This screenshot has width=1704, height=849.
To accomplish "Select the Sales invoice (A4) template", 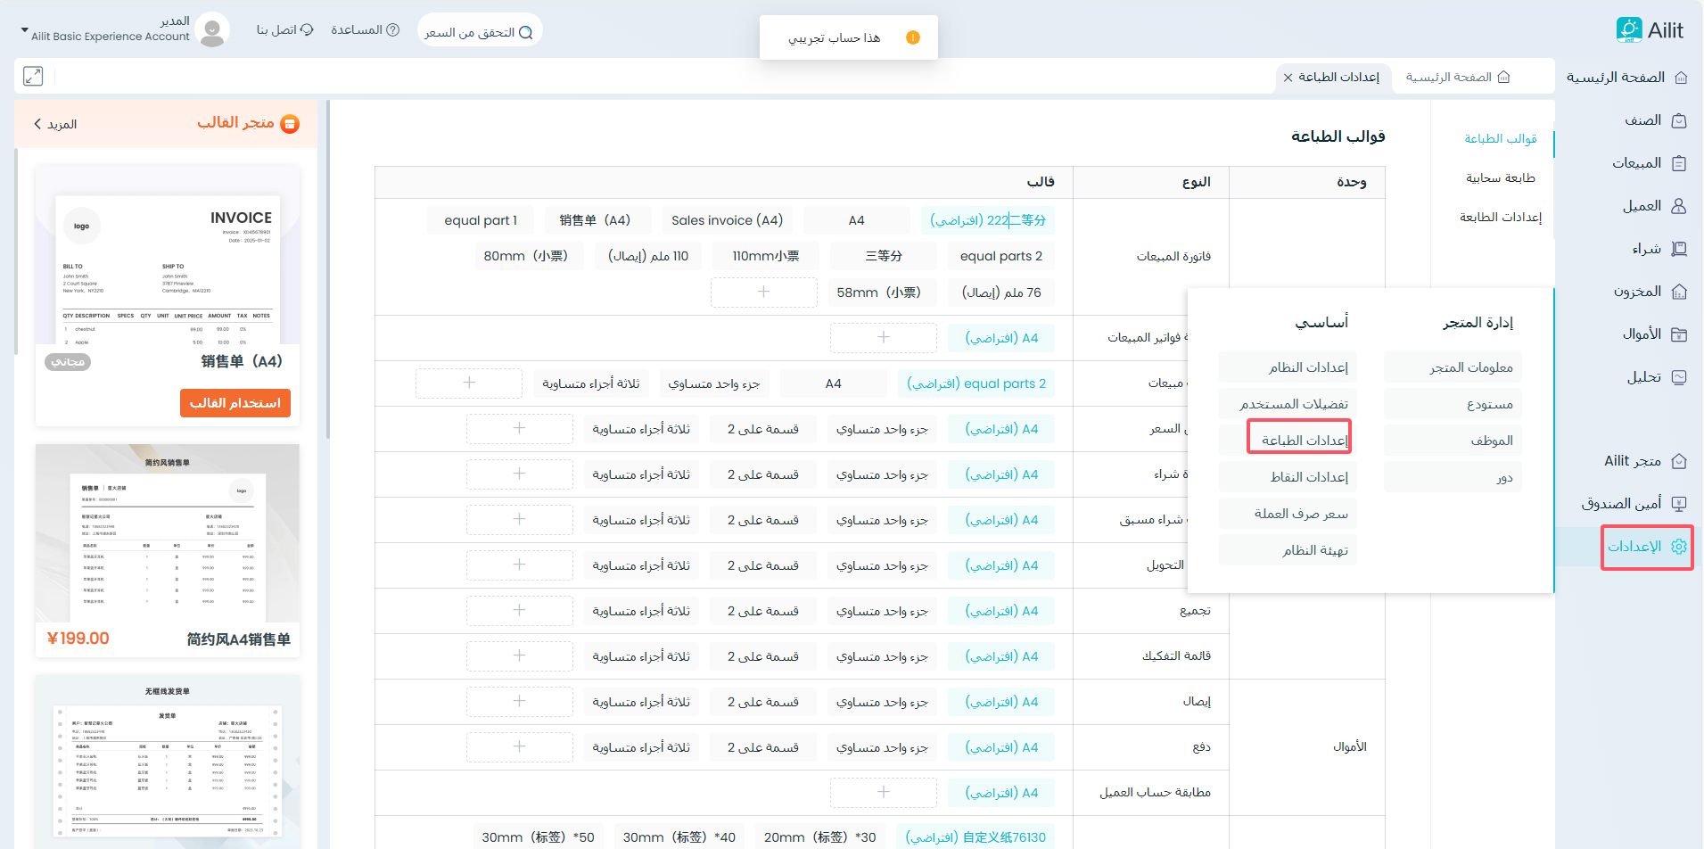I will (727, 220).
